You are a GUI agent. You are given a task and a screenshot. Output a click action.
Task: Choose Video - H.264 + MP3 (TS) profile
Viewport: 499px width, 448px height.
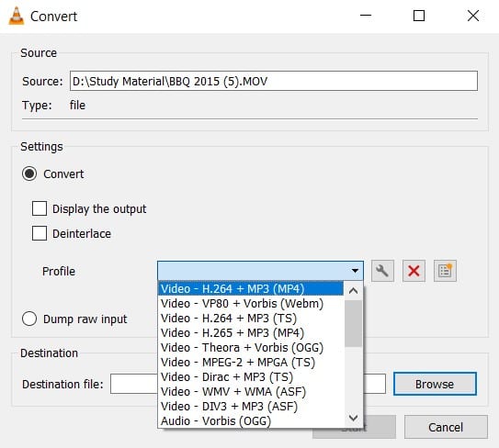[251, 318]
